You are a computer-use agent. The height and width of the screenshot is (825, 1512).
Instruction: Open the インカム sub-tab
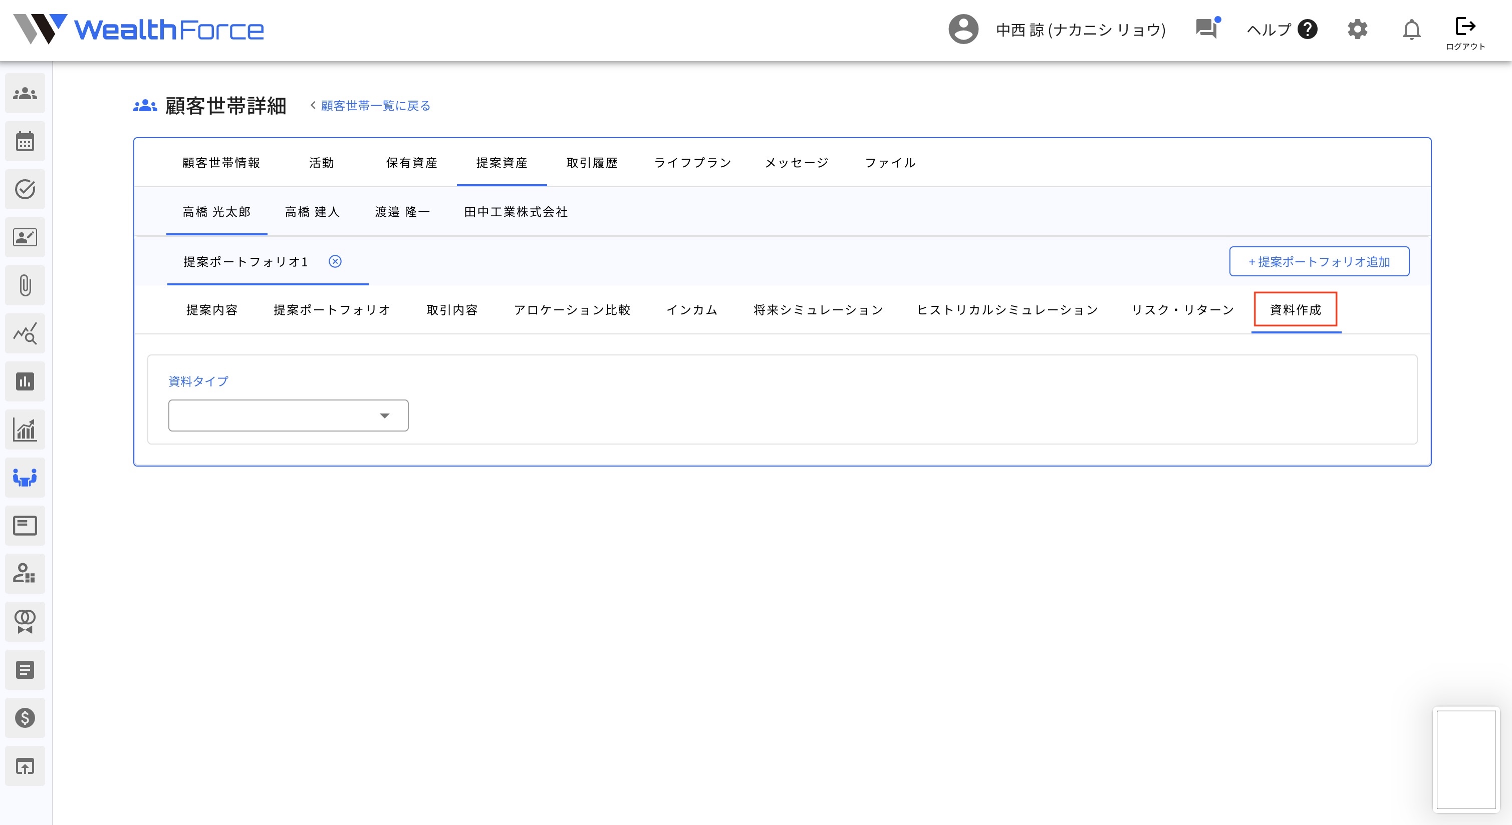pos(692,310)
